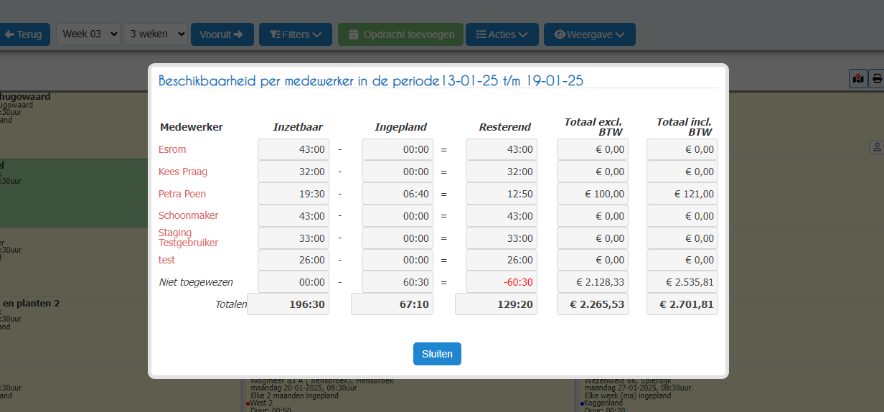Click Niet toegewezen Inzetbaar field 00:00
Viewport: 884px width, 412px height.
coord(293,282)
